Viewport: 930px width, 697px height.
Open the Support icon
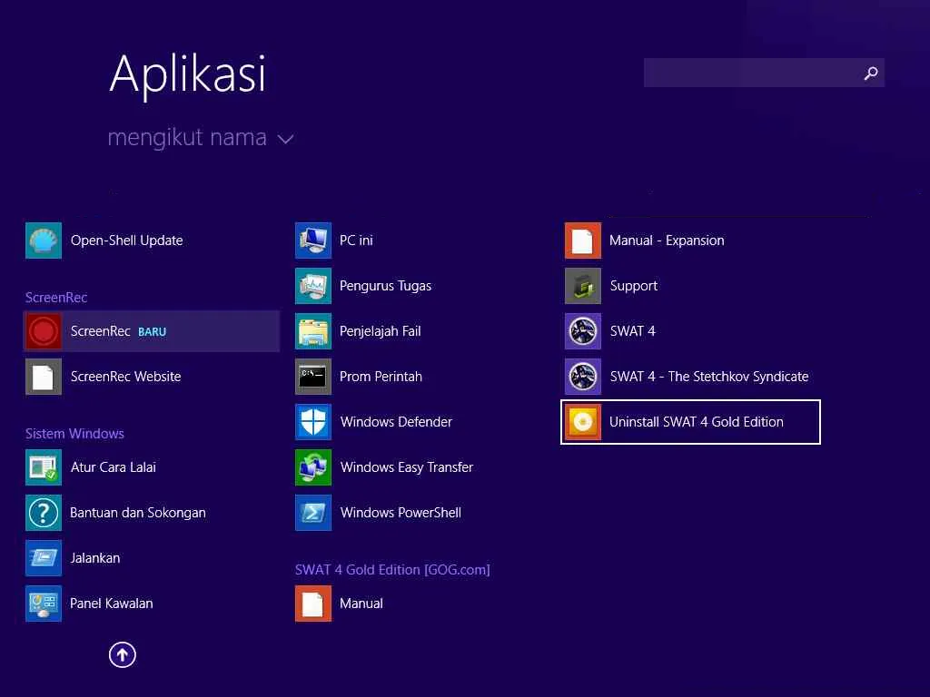583,286
